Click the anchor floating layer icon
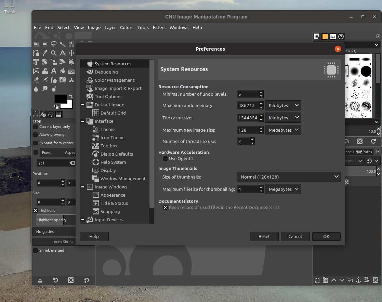The width and height of the screenshot is (382, 302). [358, 280]
